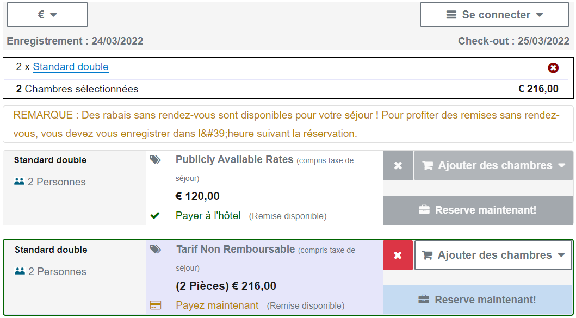
Task: Click the grey X button on the public rate row
Action: pos(398,166)
